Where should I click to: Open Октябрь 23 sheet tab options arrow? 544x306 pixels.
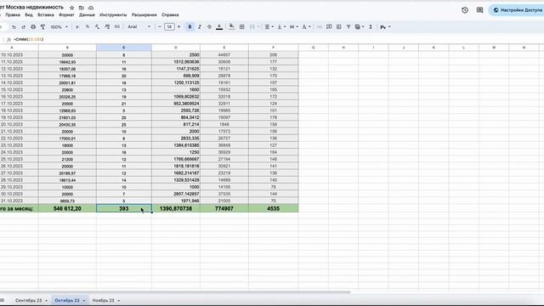[84, 300]
